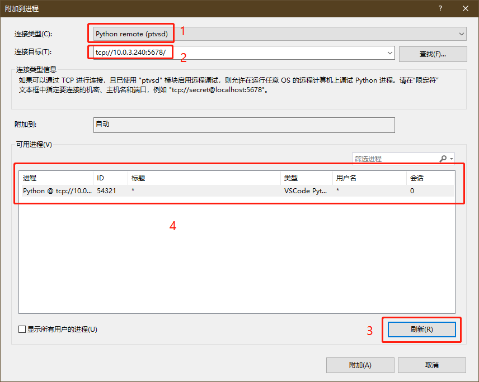Expand the 连接类型 Python remote (ptvsd) dropdown
The height and width of the screenshot is (382, 479).
(462, 34)
